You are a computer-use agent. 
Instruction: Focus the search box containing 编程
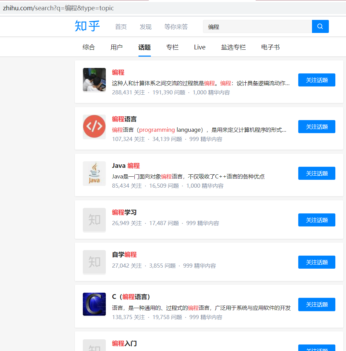(x=257, y=26)
